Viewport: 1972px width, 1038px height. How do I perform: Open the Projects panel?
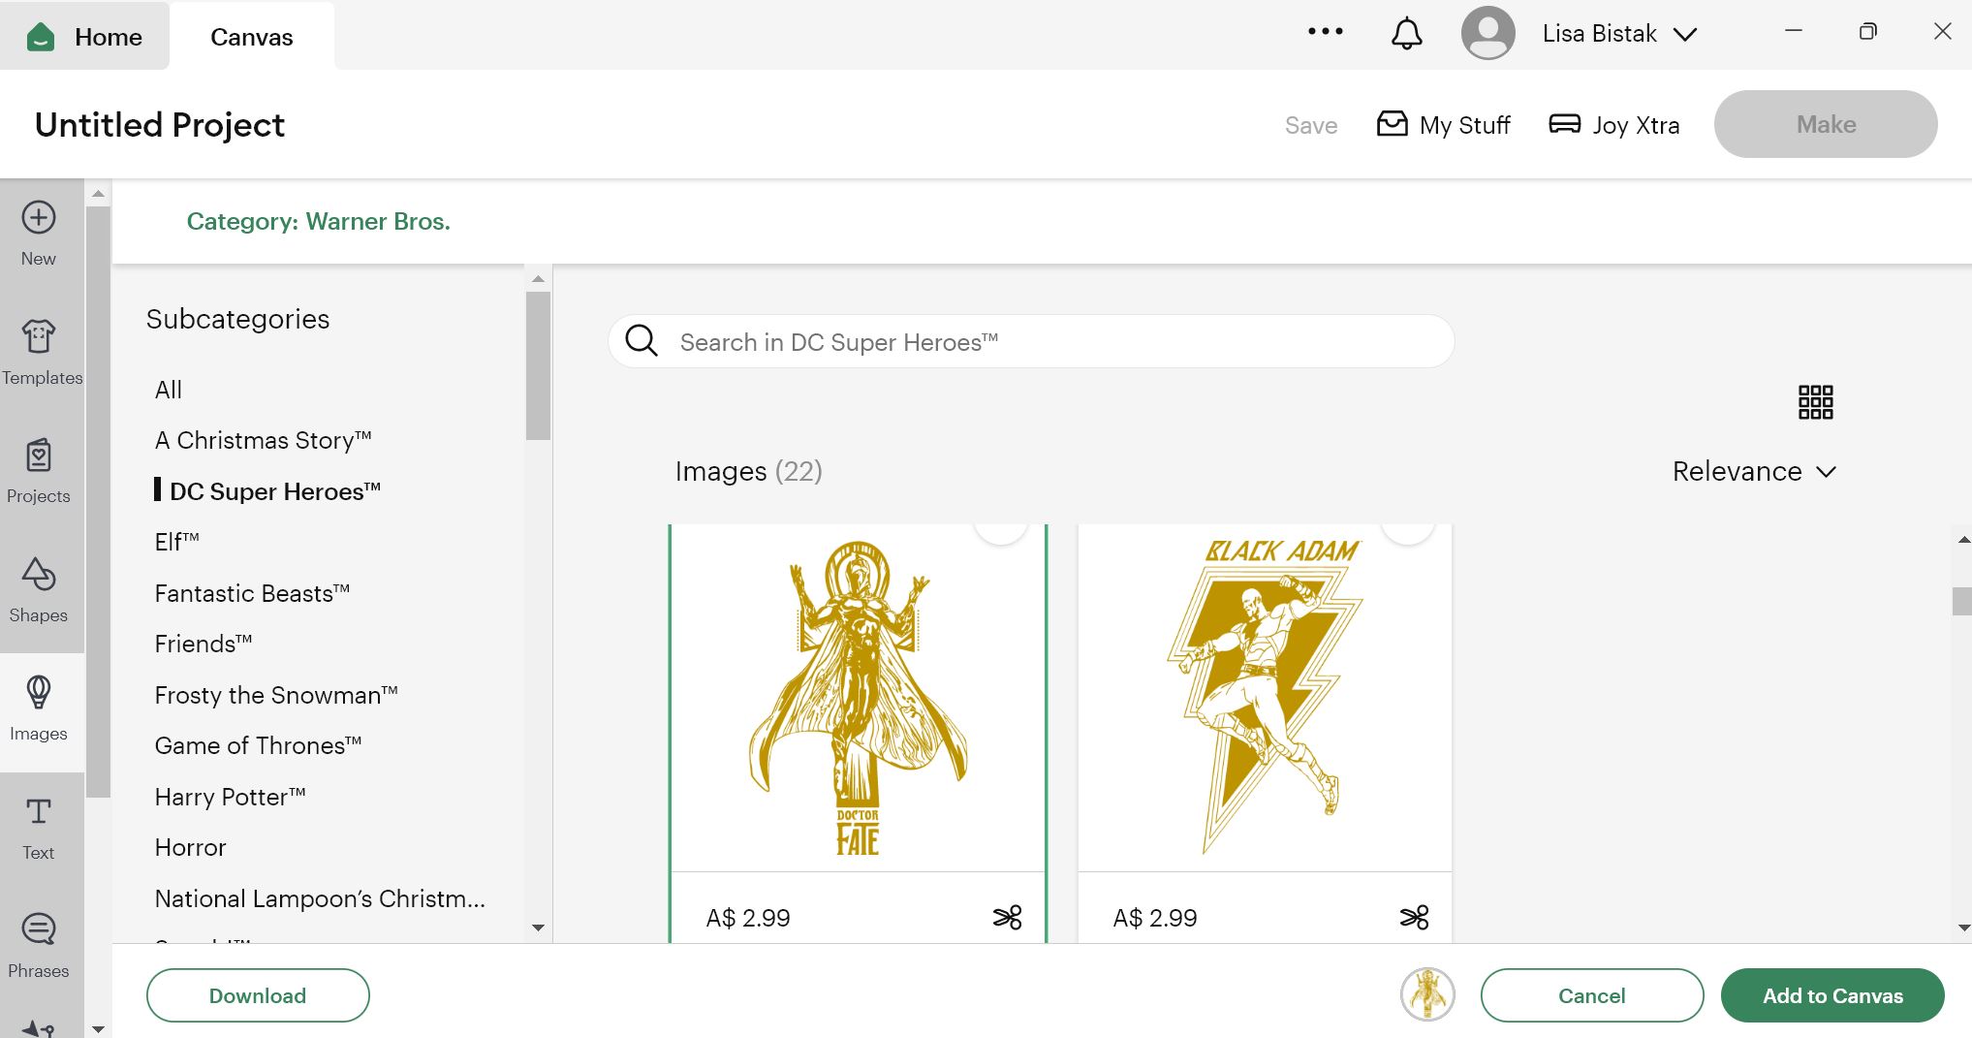(x=39, y=472)
